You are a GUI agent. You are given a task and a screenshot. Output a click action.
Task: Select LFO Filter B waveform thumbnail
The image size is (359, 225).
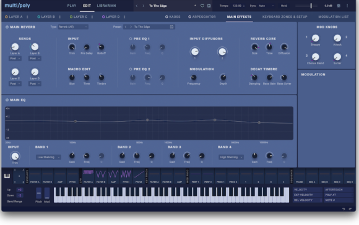coord(101,176)
